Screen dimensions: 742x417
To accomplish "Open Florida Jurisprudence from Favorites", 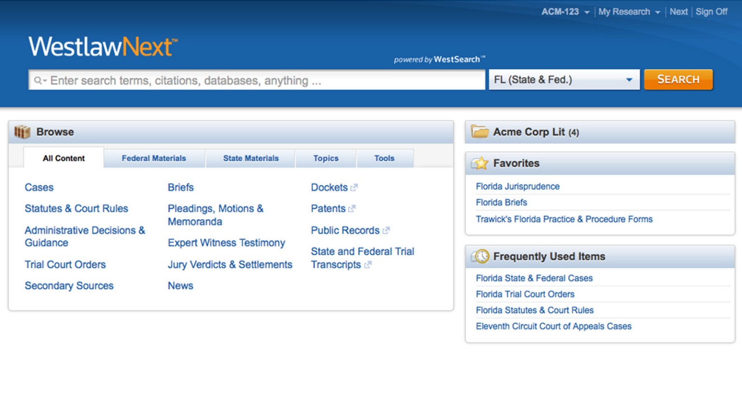I will click(517, 186).
